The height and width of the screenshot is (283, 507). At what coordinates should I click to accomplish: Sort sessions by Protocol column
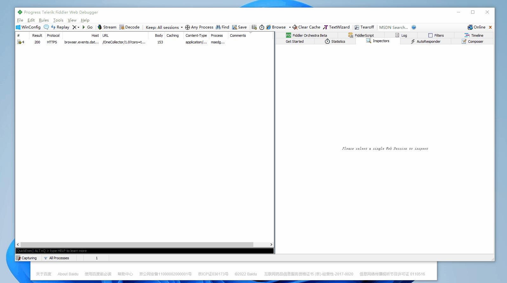tap(53, 35)
